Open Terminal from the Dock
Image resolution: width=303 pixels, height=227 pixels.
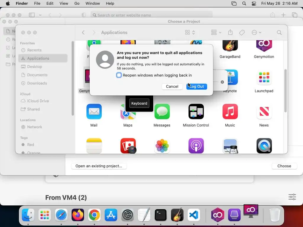pos(161,215)
